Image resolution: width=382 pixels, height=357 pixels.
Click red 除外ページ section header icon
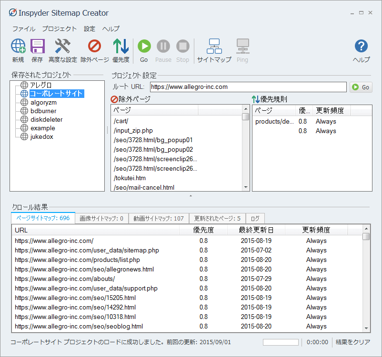[x=114, y=99]
